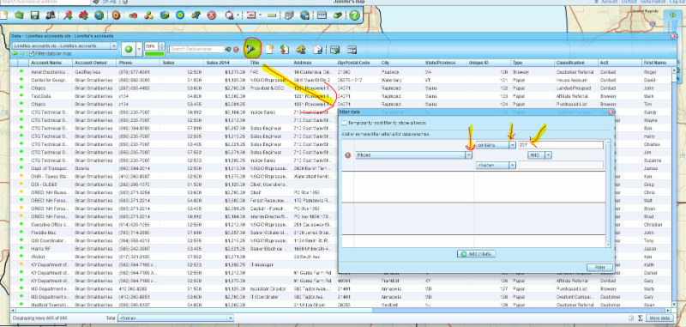Click the yellow puzzle pieces icon in data toolbar

click(x=301, y=50)
